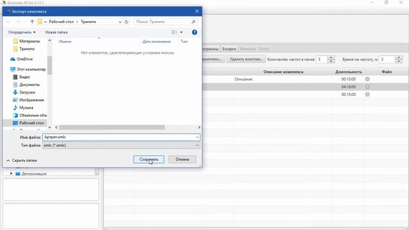Click Описание комплекса column header
The image size is (409, 230).
[283, 72]
